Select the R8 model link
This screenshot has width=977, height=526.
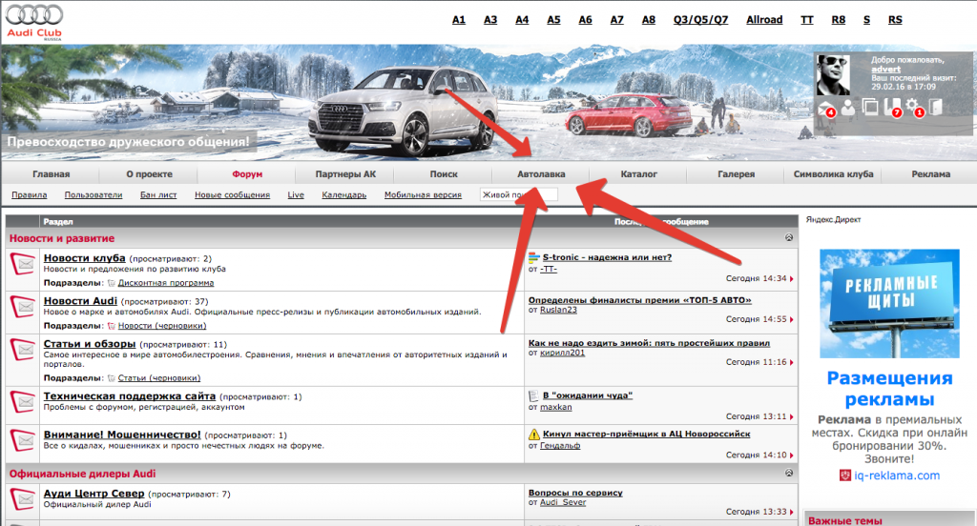point(838,20)
